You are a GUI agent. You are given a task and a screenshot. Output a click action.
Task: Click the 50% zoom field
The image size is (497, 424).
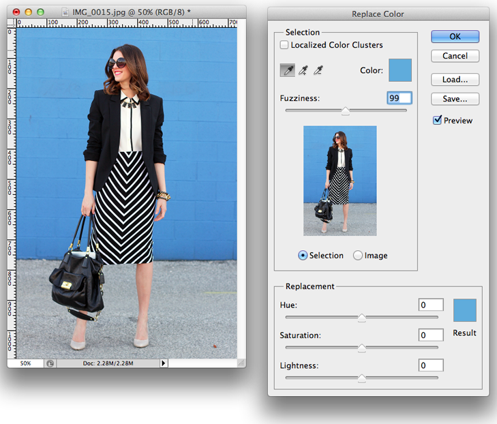(x=25, y=364)
